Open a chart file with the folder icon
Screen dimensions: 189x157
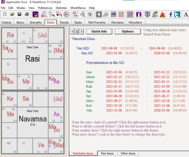pos(12,14)
